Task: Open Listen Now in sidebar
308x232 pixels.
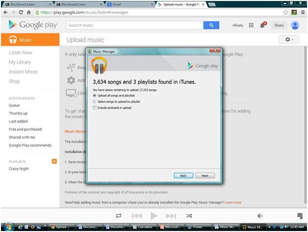Action: 21,53
